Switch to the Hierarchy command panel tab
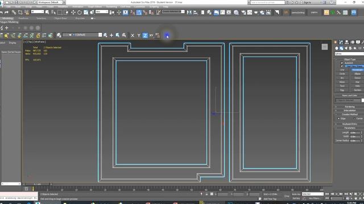The width and height of the screenshot is (364, 204). pyautogui.click(x=346, y=42)
